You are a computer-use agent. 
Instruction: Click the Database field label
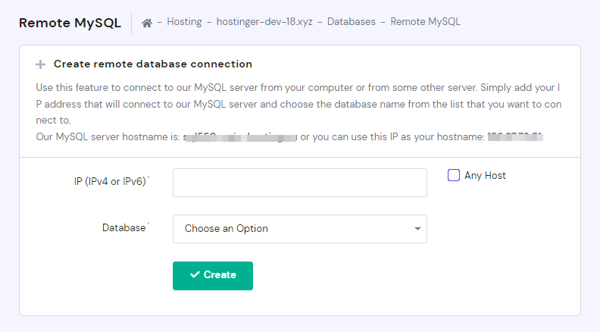click(x=123, y=227)
